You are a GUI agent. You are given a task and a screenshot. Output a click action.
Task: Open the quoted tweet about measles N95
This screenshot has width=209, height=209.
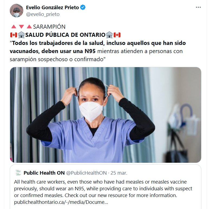pos(105,187)
